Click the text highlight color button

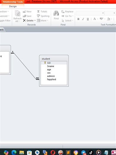tap(101, 19)
